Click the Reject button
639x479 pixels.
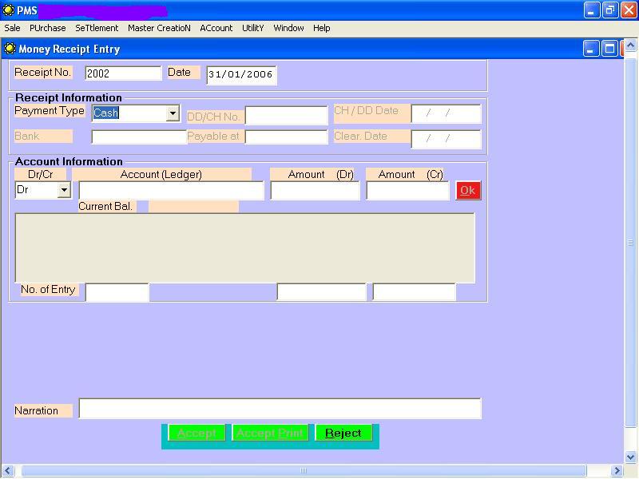[343, 433]
